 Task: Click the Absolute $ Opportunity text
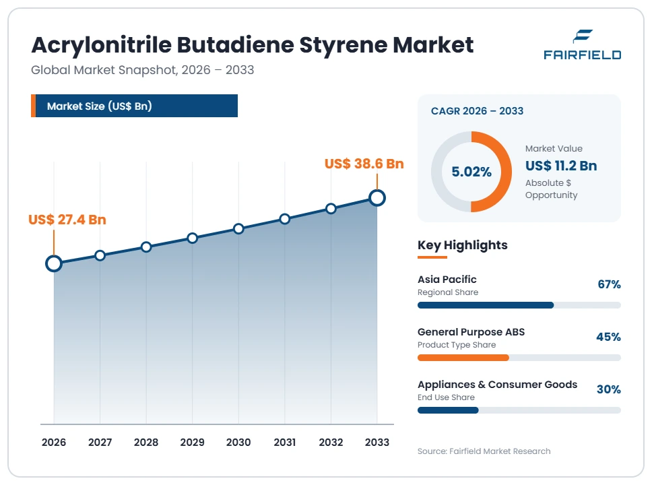point(552,189)
